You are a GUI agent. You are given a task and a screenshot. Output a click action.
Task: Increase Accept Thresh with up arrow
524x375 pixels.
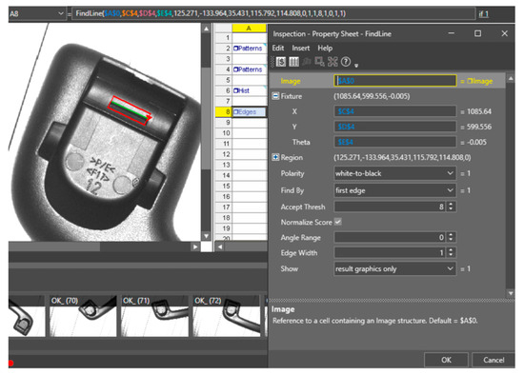[x=451, y=205]
